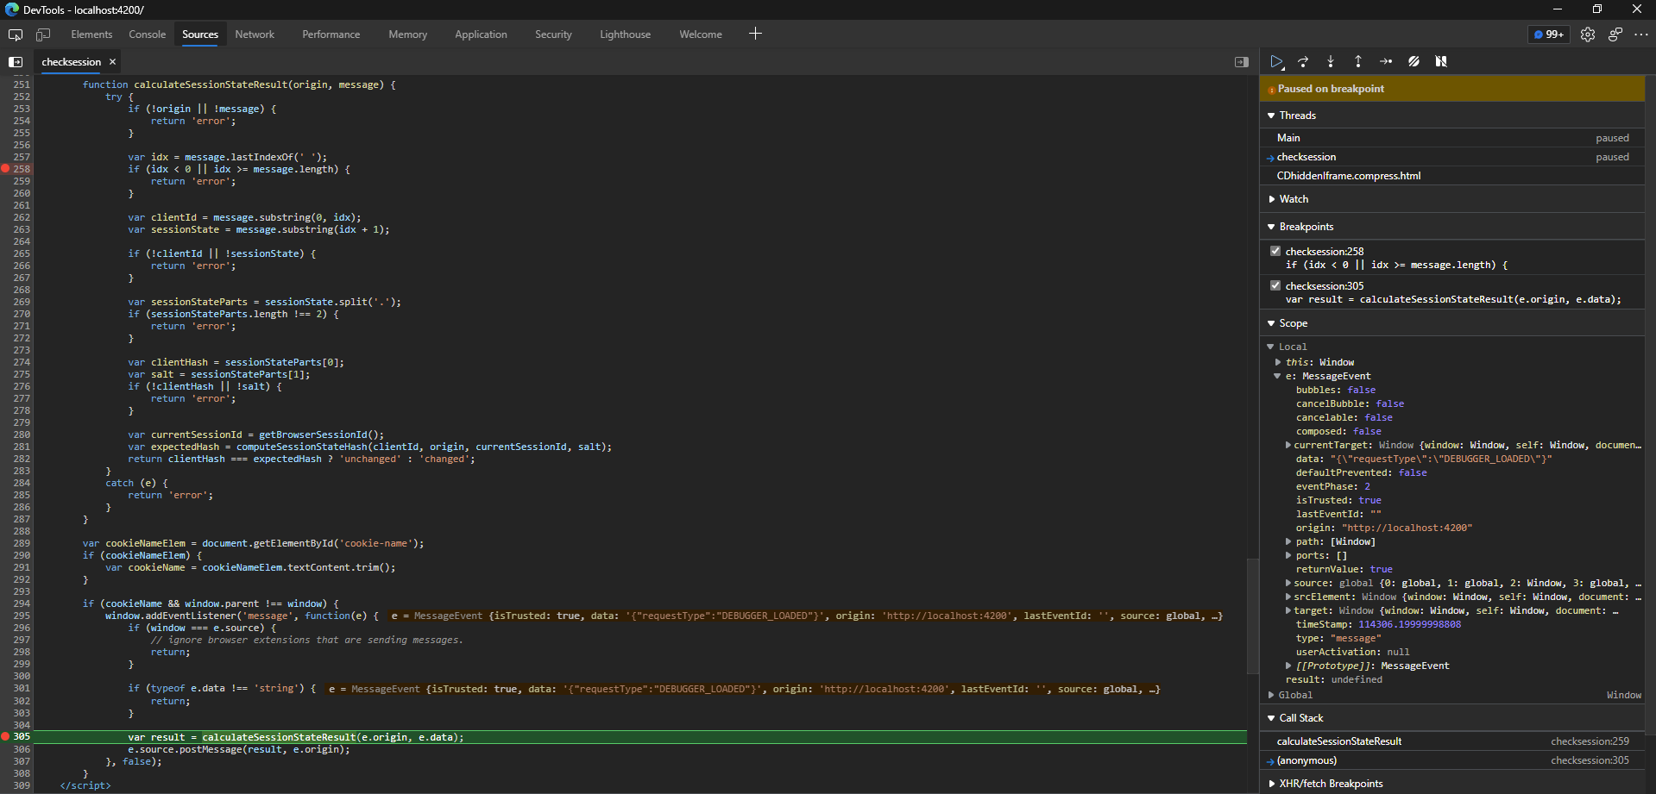Open the Performance tab
This screenshot has width=1656, height=794.
pyautogui.click(x=331, y=34)
